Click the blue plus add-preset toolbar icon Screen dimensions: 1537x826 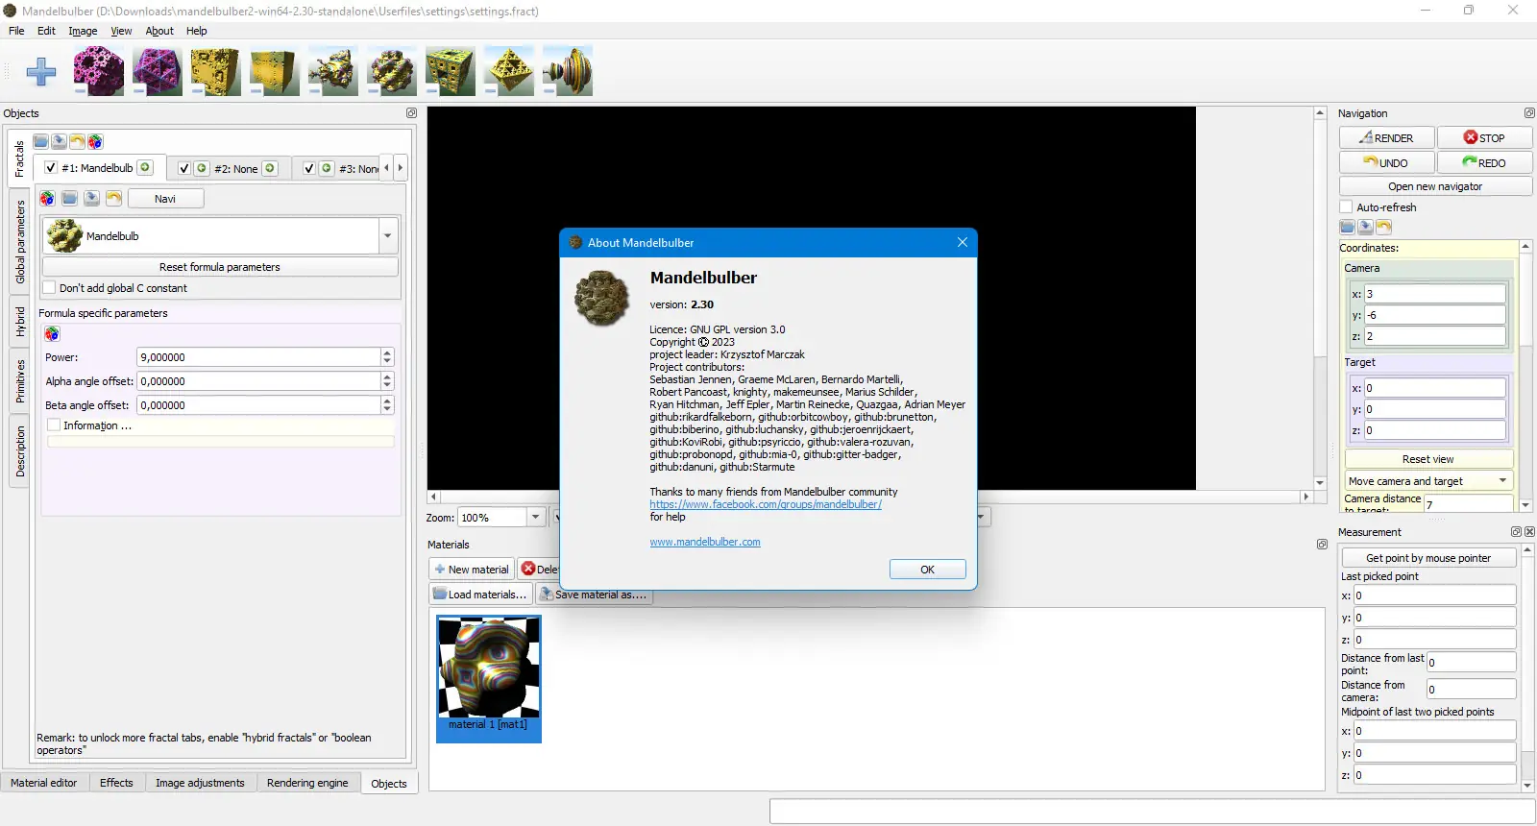40,71
